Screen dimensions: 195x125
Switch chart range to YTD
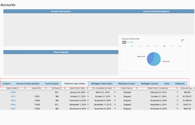[156, 46]
